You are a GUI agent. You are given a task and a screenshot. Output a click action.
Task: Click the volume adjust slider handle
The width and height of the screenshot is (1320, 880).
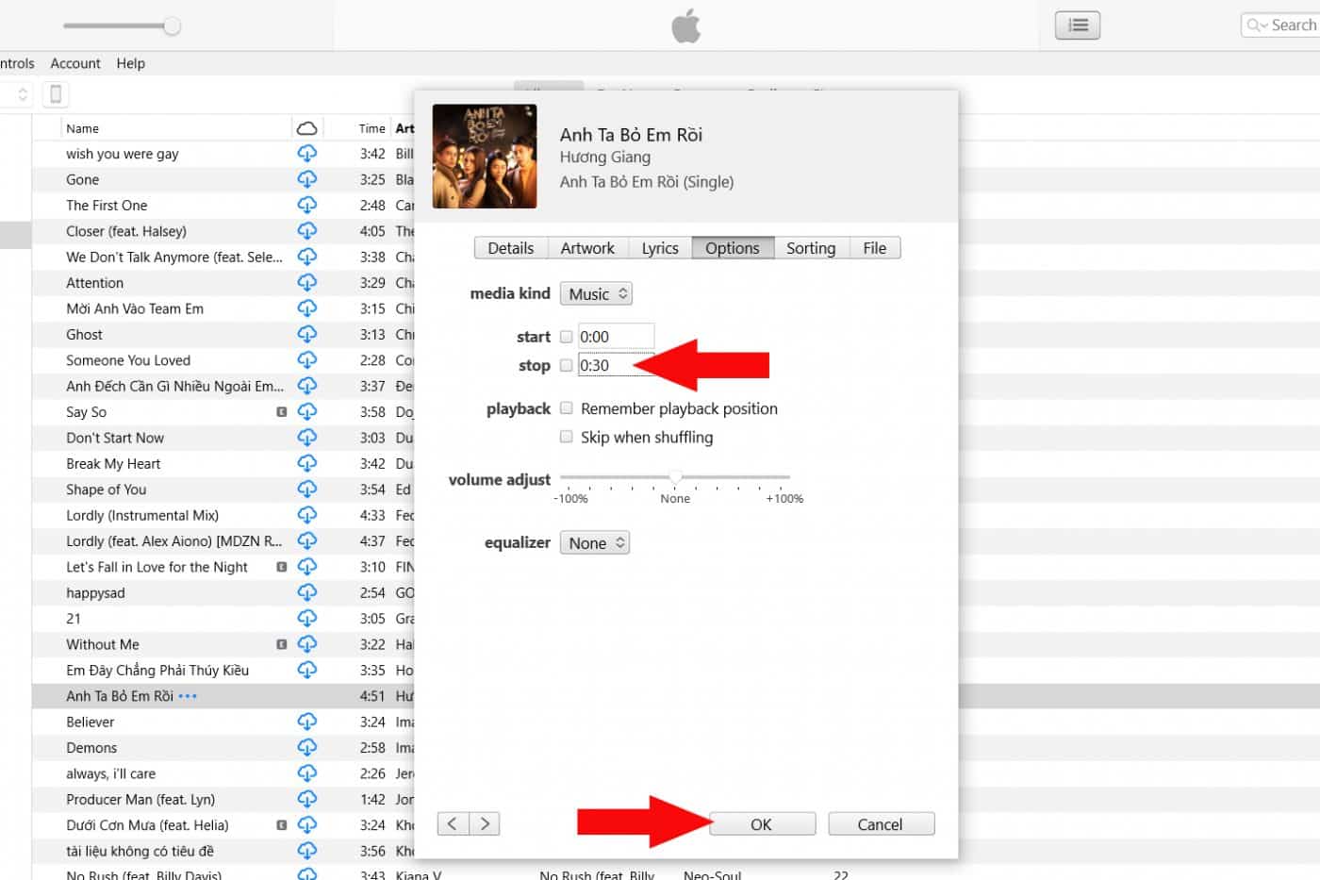click(x=675, y=477)
